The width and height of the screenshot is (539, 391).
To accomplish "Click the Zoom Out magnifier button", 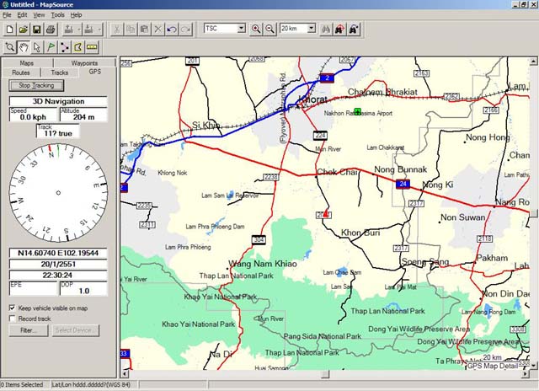I will [x=269, y=29].
